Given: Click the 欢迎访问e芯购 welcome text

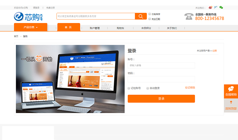Looking at the screenshot, I should 21,7.
